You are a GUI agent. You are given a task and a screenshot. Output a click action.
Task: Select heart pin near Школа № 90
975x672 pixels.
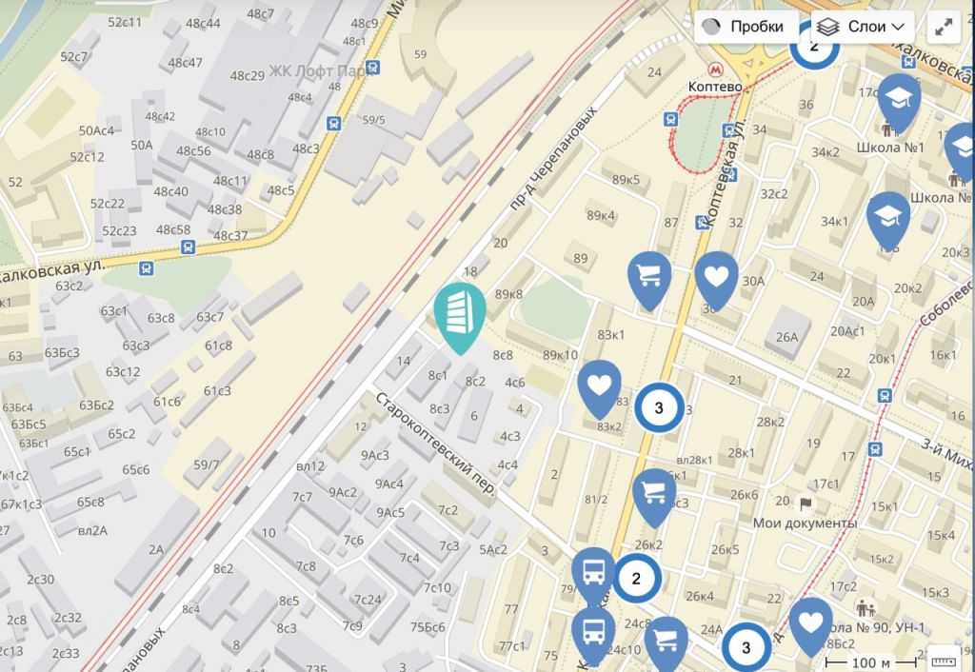811,626
